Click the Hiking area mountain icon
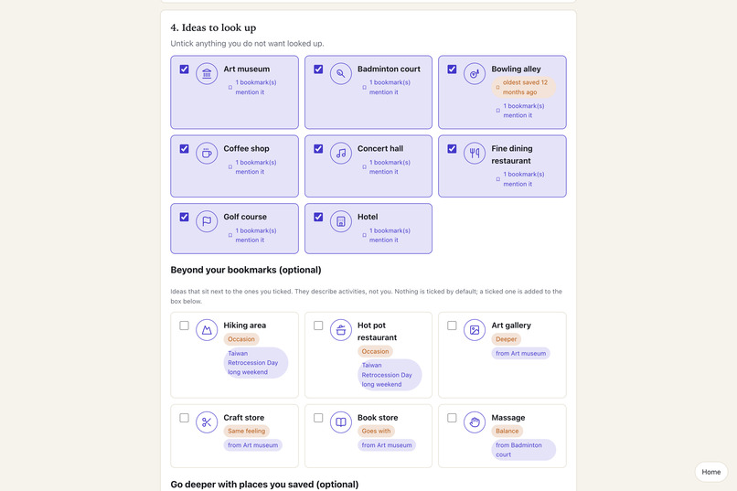Image resolution: width=737 pixels, height=491 pixels. coord(207,330)
